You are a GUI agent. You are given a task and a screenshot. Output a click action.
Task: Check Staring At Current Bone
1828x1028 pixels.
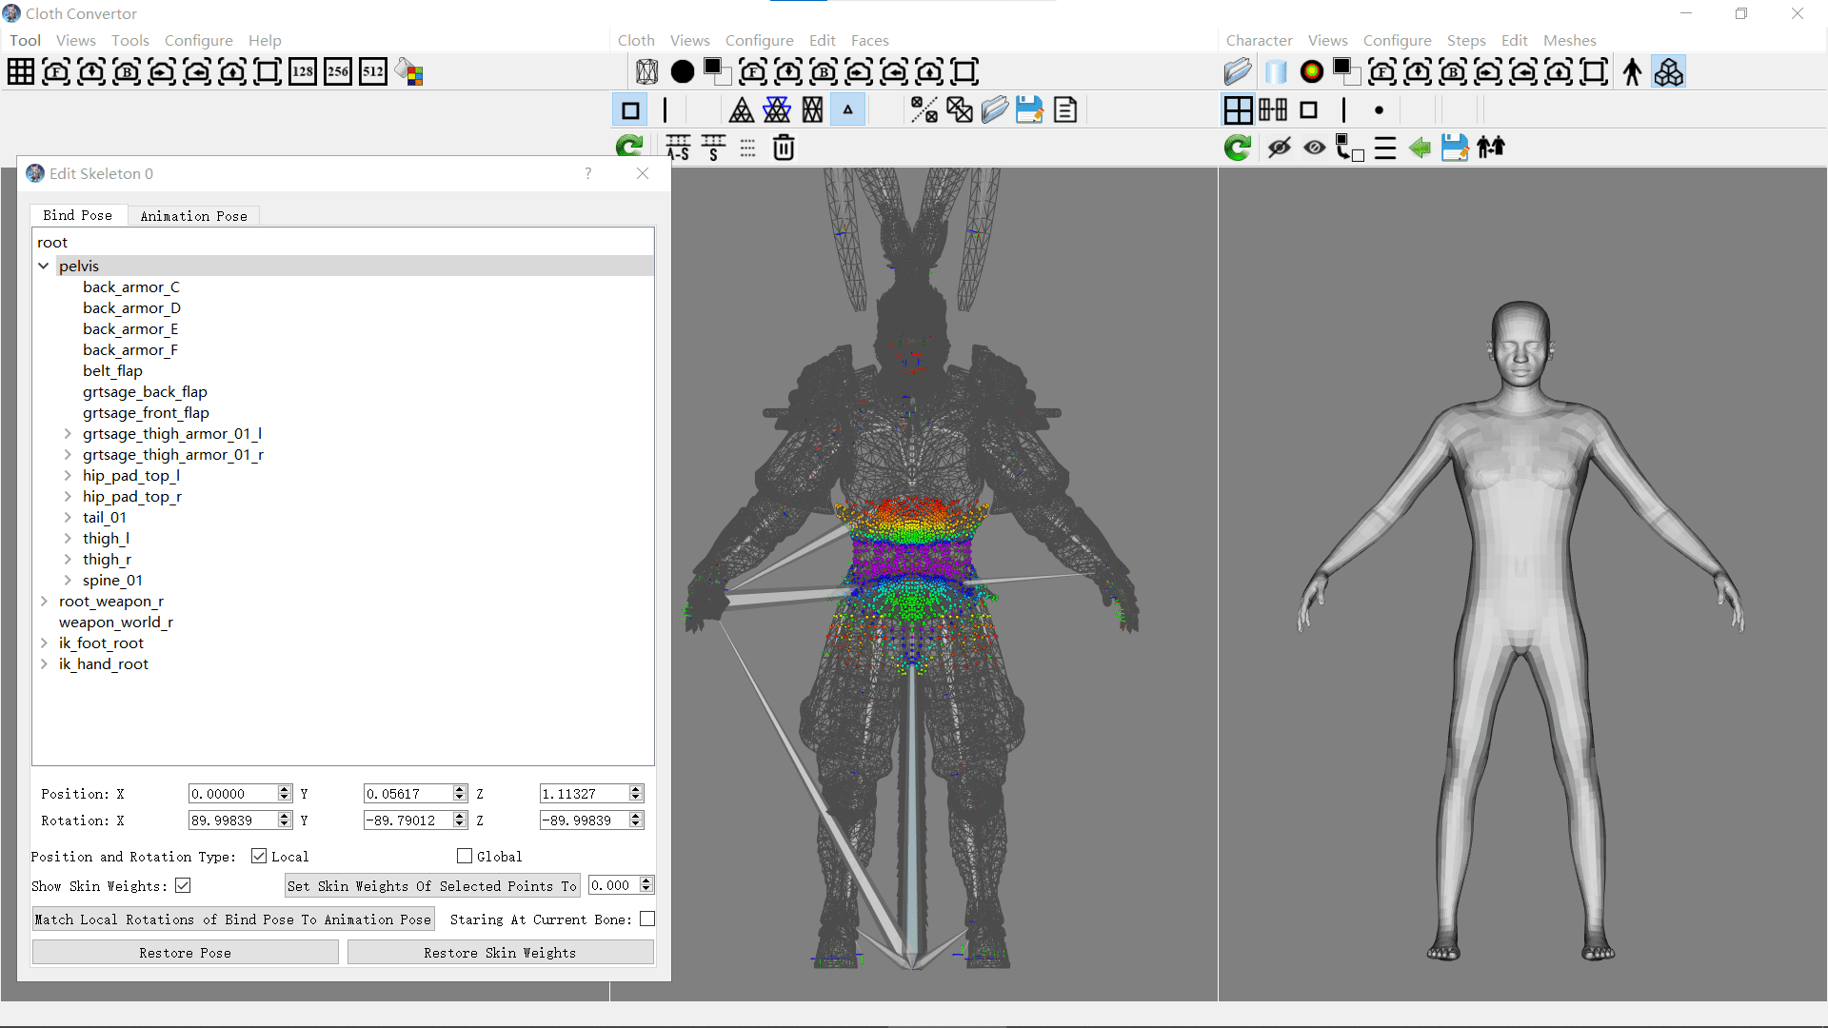click(x=647, y=919)
